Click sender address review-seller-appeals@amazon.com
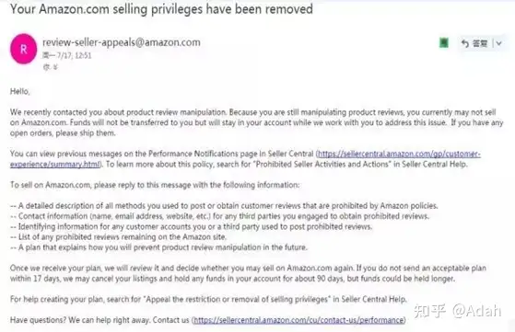Viewport: 515px width, 332px height. pyautogui.click(x=122, y=42)
